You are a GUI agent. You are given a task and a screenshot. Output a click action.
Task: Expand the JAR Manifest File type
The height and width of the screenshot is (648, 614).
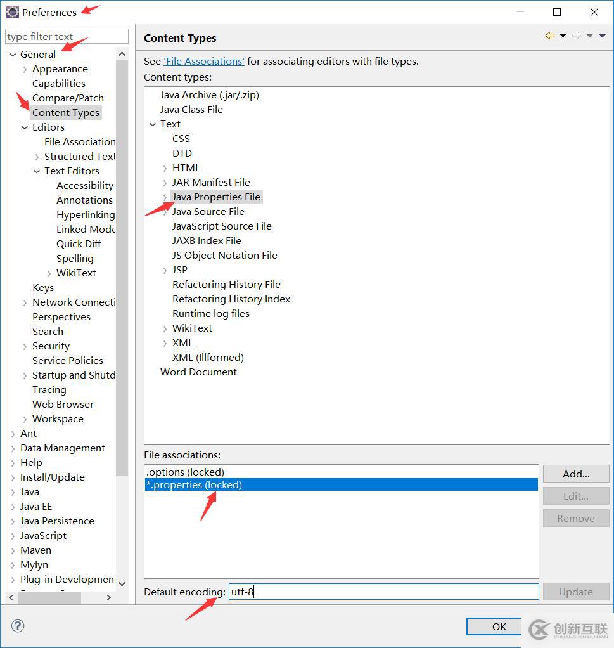click(165, 183)
